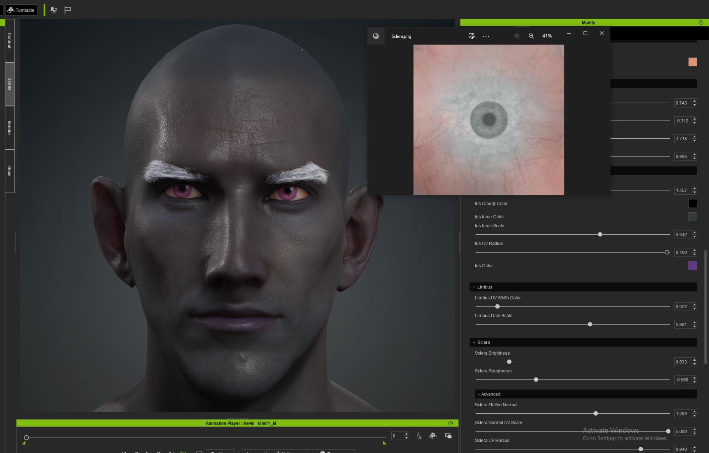Click the Sclera Brightness 0.833 field
Image resolution: width=709 pixels, height=453 pixels.
pos(683,362)
